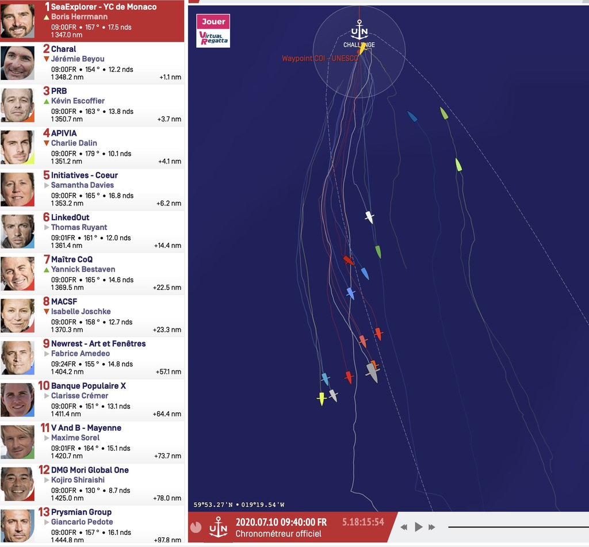Click the fast-forward button in the timeline
589x547 pixels.
[432, 527]
